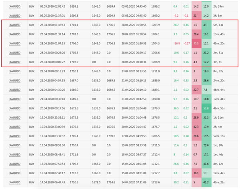
Task: Click the negative -16.8 pips value
Action: 176,43
